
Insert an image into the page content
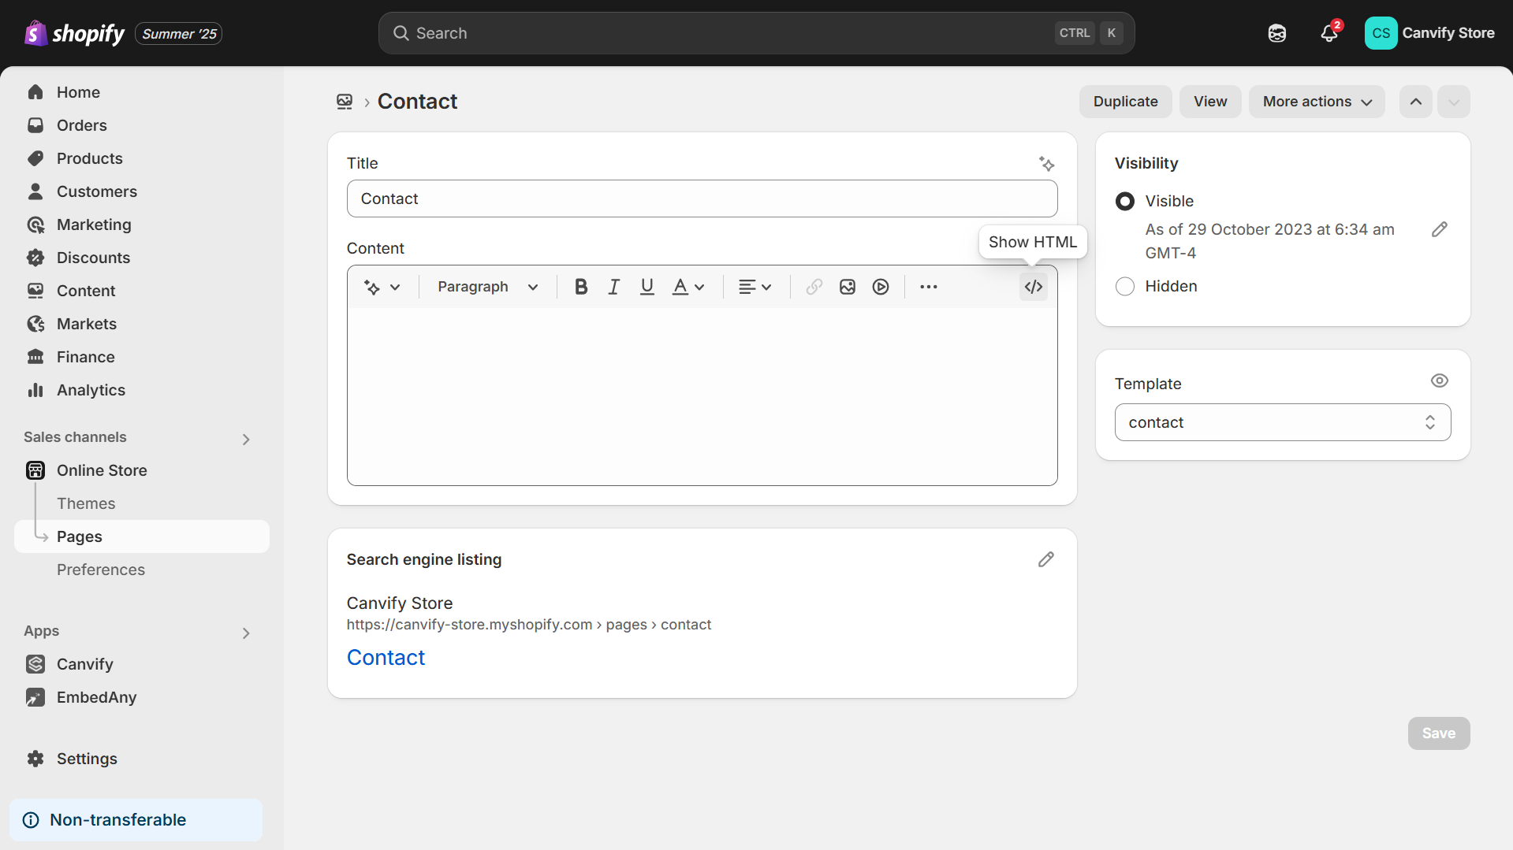(x=848, y=287)
